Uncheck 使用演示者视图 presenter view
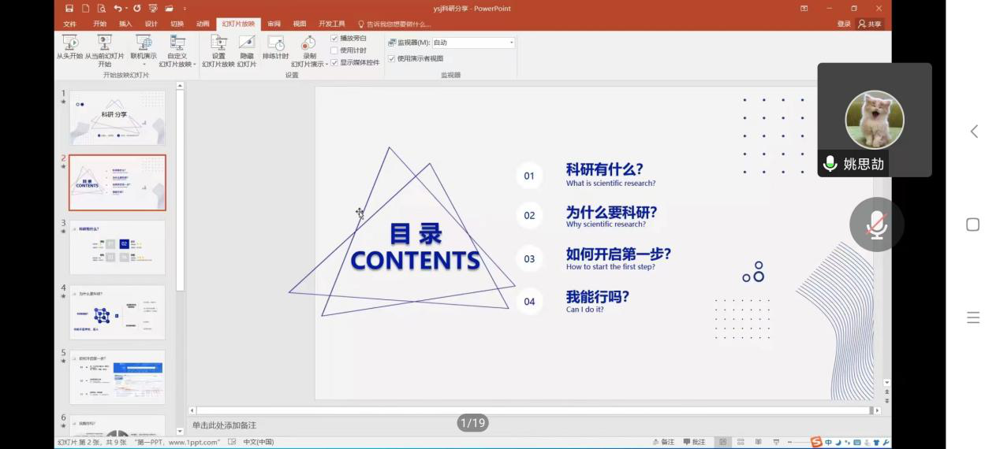The width and height of the screenshot is (1000, 449). [x=392, y=58]
